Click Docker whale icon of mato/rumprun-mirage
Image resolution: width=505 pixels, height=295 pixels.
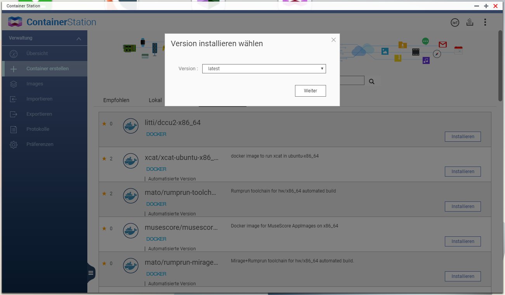click(131, 265)
